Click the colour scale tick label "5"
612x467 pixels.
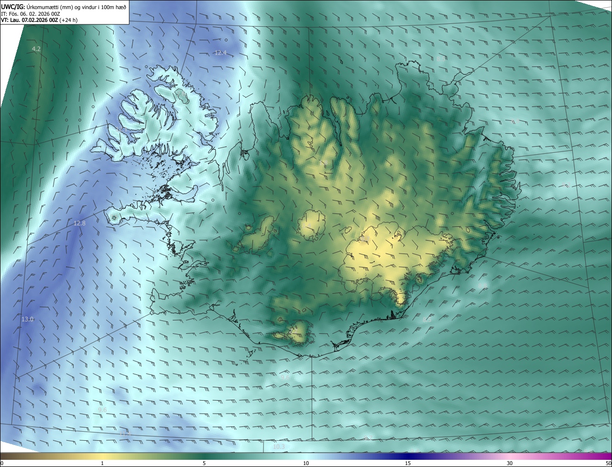pos(204,463)
